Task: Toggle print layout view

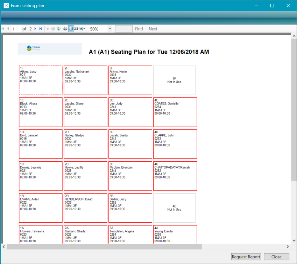Action: (70, 29)
